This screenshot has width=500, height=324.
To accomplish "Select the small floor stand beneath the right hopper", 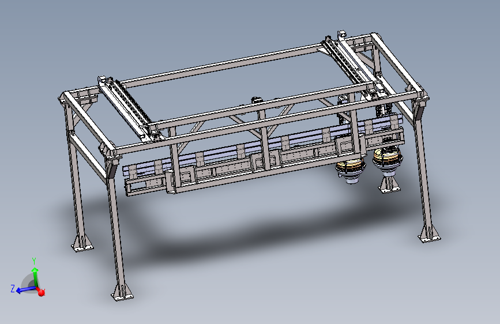I will (x=389, y=185).
